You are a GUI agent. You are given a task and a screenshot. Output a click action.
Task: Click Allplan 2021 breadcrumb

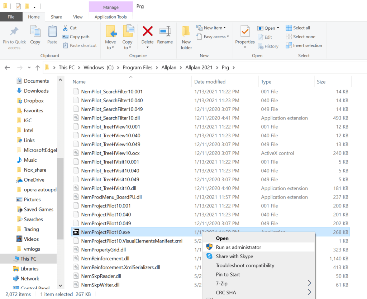(x=199, y=68)
